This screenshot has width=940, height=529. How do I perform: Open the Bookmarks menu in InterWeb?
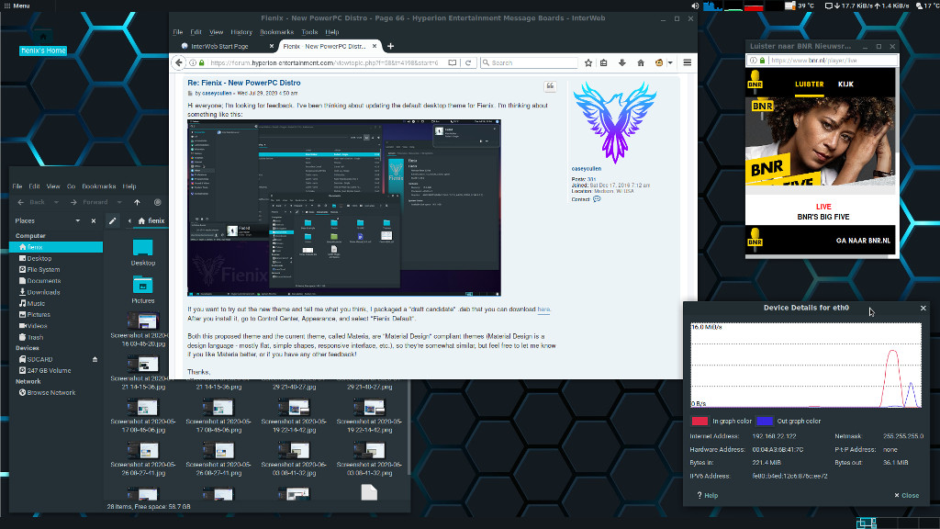pos(276,32)
